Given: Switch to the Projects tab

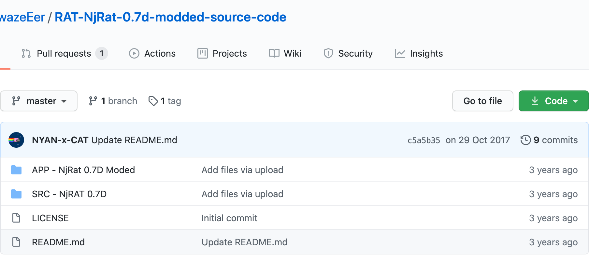Looking at the screenshot, I should (x=222, y=53).
